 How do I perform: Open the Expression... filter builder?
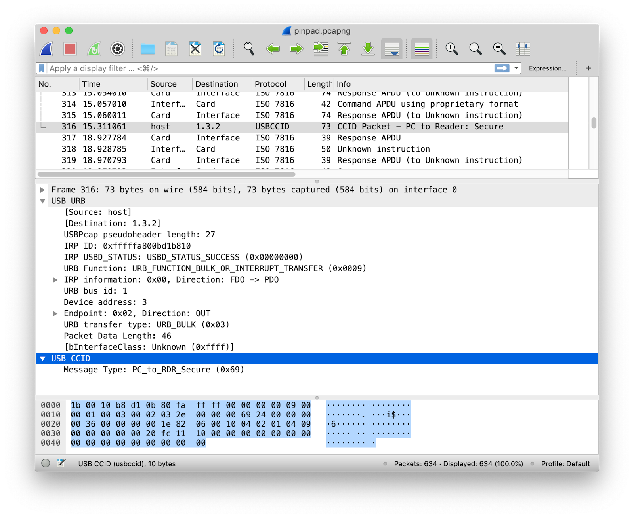click(x=548, y=68)
